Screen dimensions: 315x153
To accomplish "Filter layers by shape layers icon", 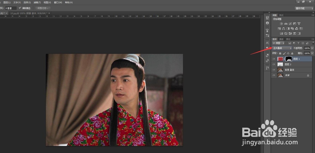I will coord(303,43).
